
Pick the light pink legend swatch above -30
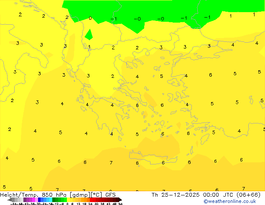click(36, 200)
